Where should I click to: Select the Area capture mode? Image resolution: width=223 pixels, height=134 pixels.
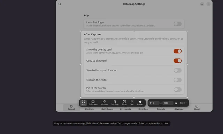point(83,103)
